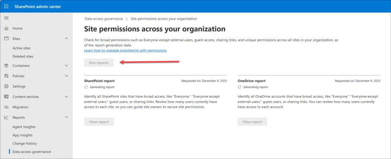Open Settings via the gear icon
The width and height of the screenshot is (391, 159).
pos(6,87)
